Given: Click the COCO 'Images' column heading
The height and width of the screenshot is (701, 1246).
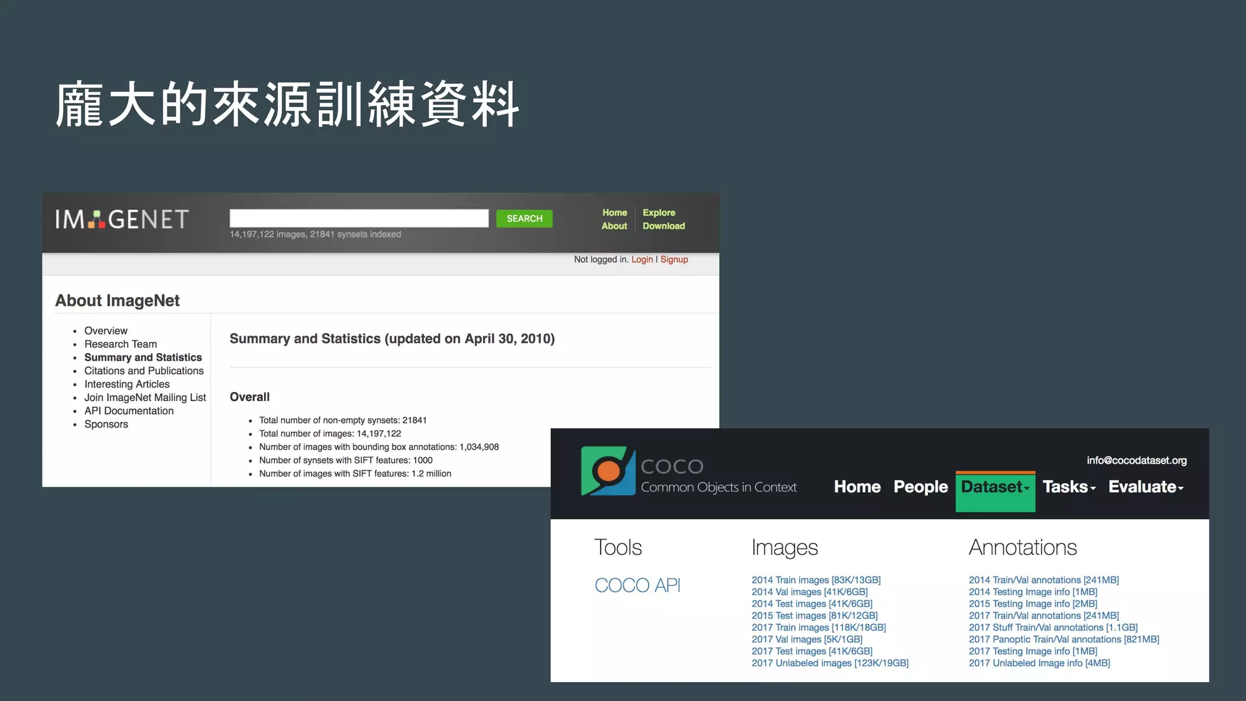Looking at the screenshot, I should [784, 548].
